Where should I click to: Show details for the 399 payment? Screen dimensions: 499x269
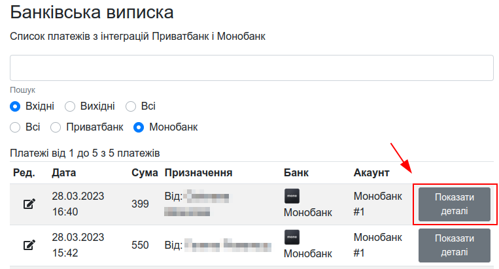455,204
